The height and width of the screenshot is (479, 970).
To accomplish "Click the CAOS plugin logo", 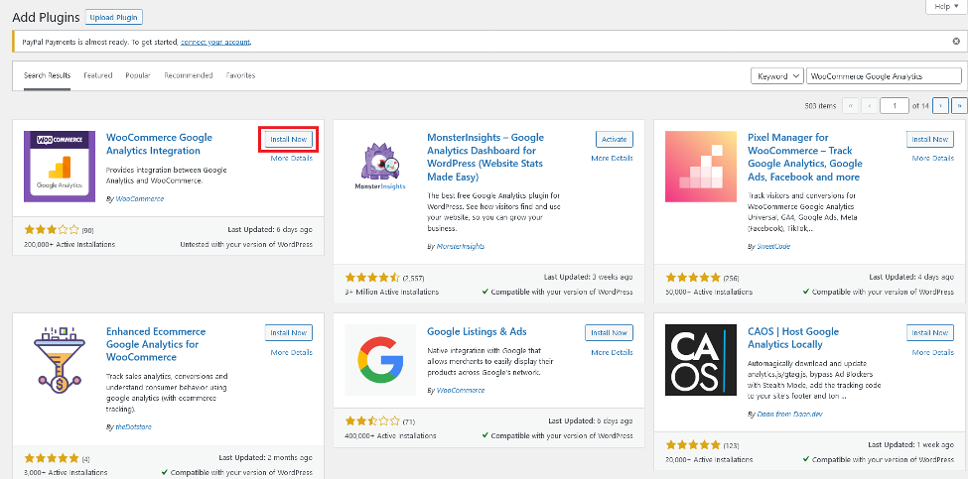I will coord(701,360).
